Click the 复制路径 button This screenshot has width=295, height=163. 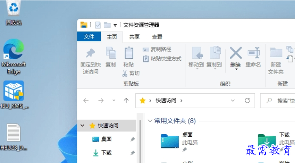click(x=157, y=49)
